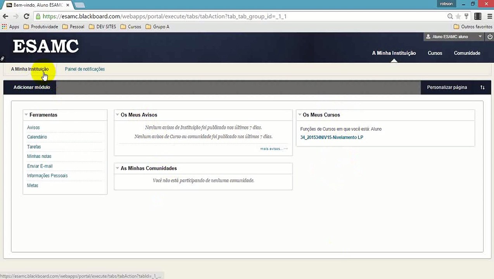Collapse the Ferramentas module
This screenshot has height=279, width=494.
click(26, 115)
